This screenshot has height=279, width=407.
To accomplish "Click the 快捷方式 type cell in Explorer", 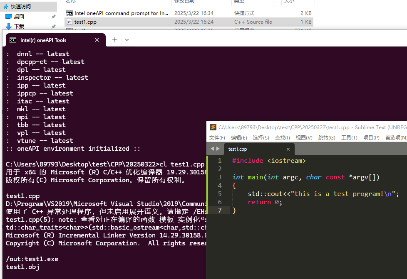I will point(244,13).
